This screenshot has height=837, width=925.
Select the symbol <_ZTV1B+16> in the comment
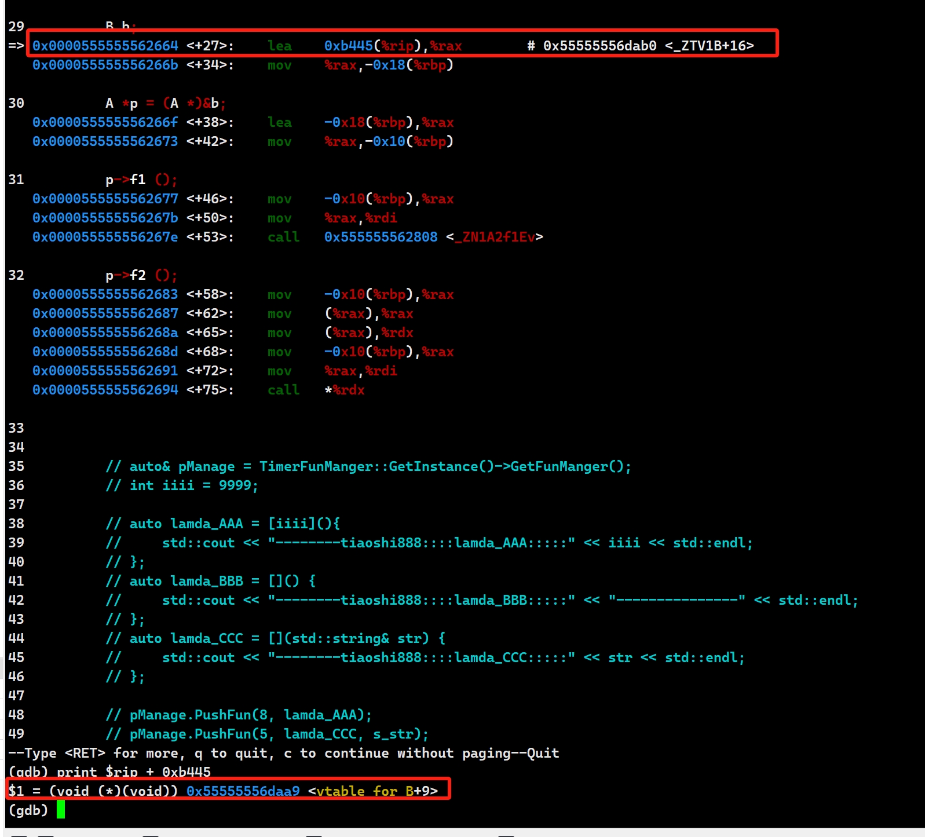pos(710,46)
